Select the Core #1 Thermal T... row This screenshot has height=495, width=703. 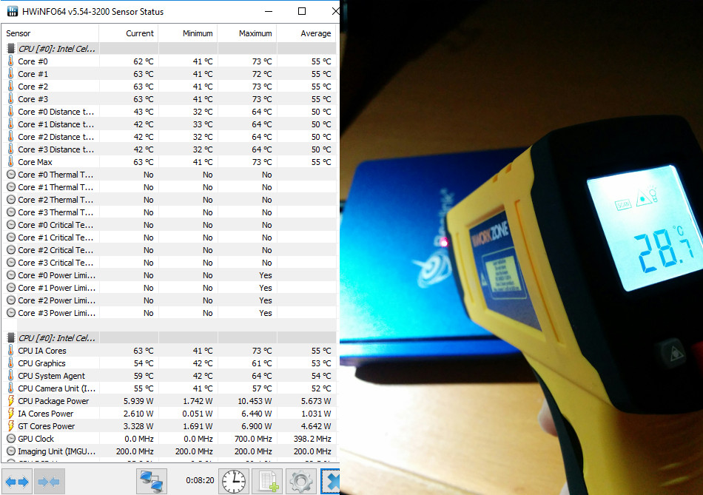click(170, 187)
